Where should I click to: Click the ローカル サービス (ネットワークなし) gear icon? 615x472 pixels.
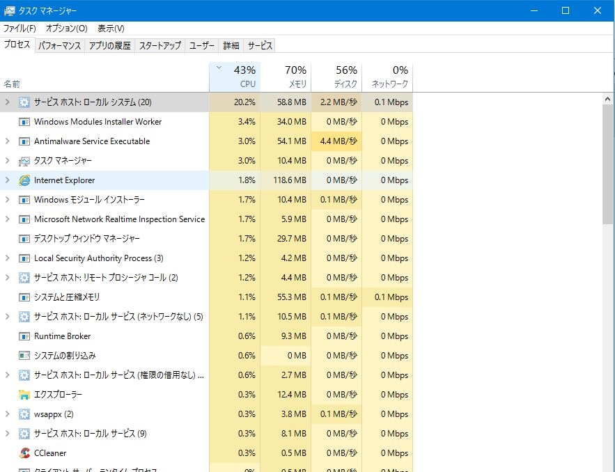tap(24, 317)
